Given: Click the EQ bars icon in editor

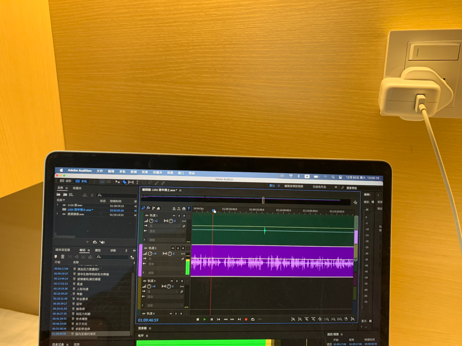Looking at the screenshot, I should pos(158,208).
